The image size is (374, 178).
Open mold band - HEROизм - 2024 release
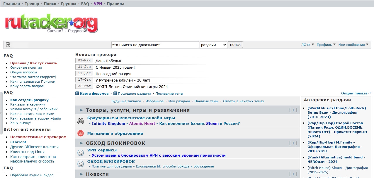tap(336, 159)
